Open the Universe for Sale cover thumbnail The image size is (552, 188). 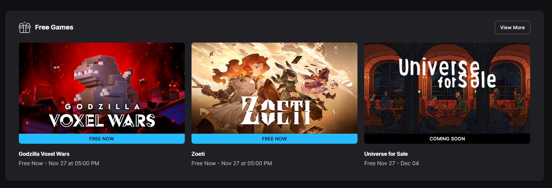click(447, 88)
